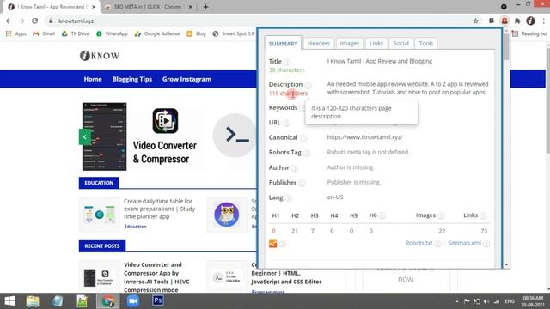The image size is (550, 309).
Task: Open the Home menu item
Action: [x=93, y=79]
